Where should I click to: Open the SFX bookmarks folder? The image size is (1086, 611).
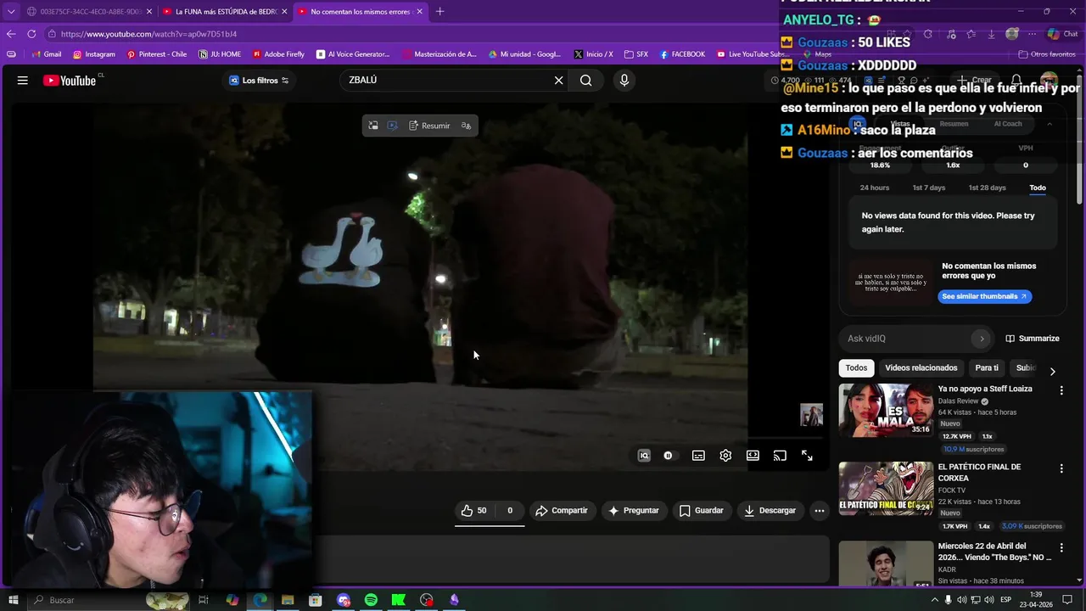pyautogui.click(x=635, y=54)
